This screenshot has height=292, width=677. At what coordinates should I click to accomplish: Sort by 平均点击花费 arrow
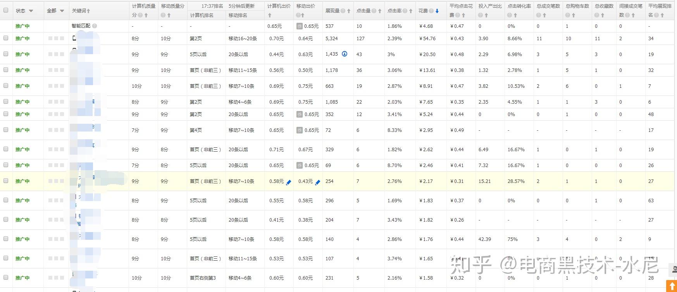[463, 15]
